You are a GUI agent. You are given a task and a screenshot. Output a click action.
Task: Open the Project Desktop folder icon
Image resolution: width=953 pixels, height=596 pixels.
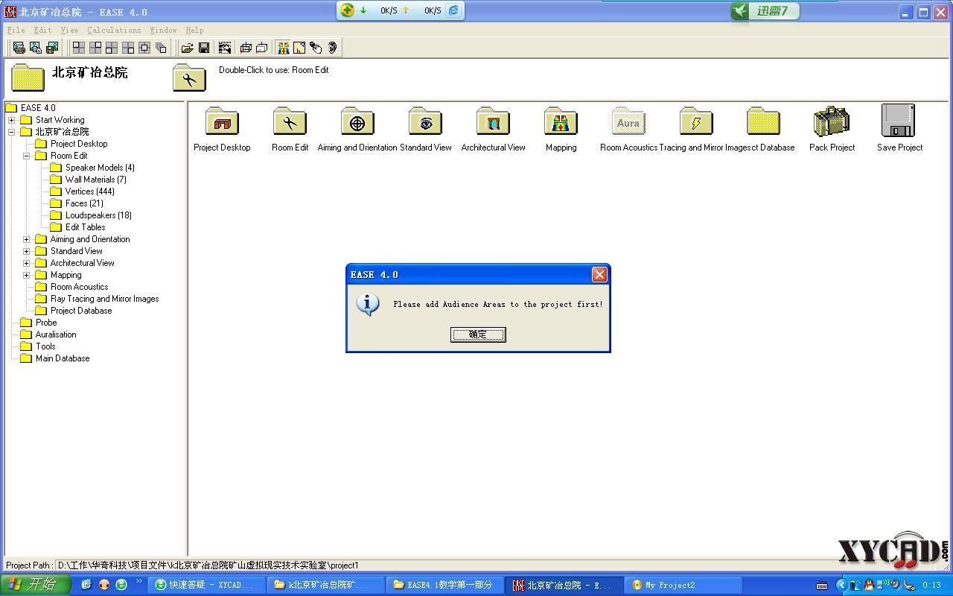pos(222,121)
